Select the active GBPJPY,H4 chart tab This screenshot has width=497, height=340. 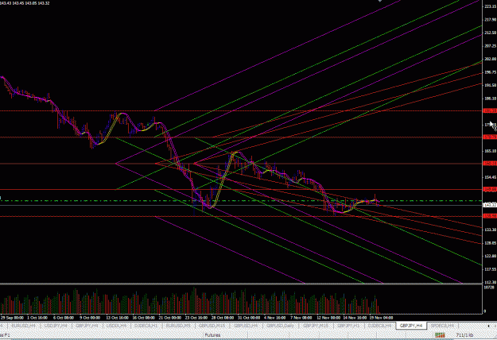point(411,326)
